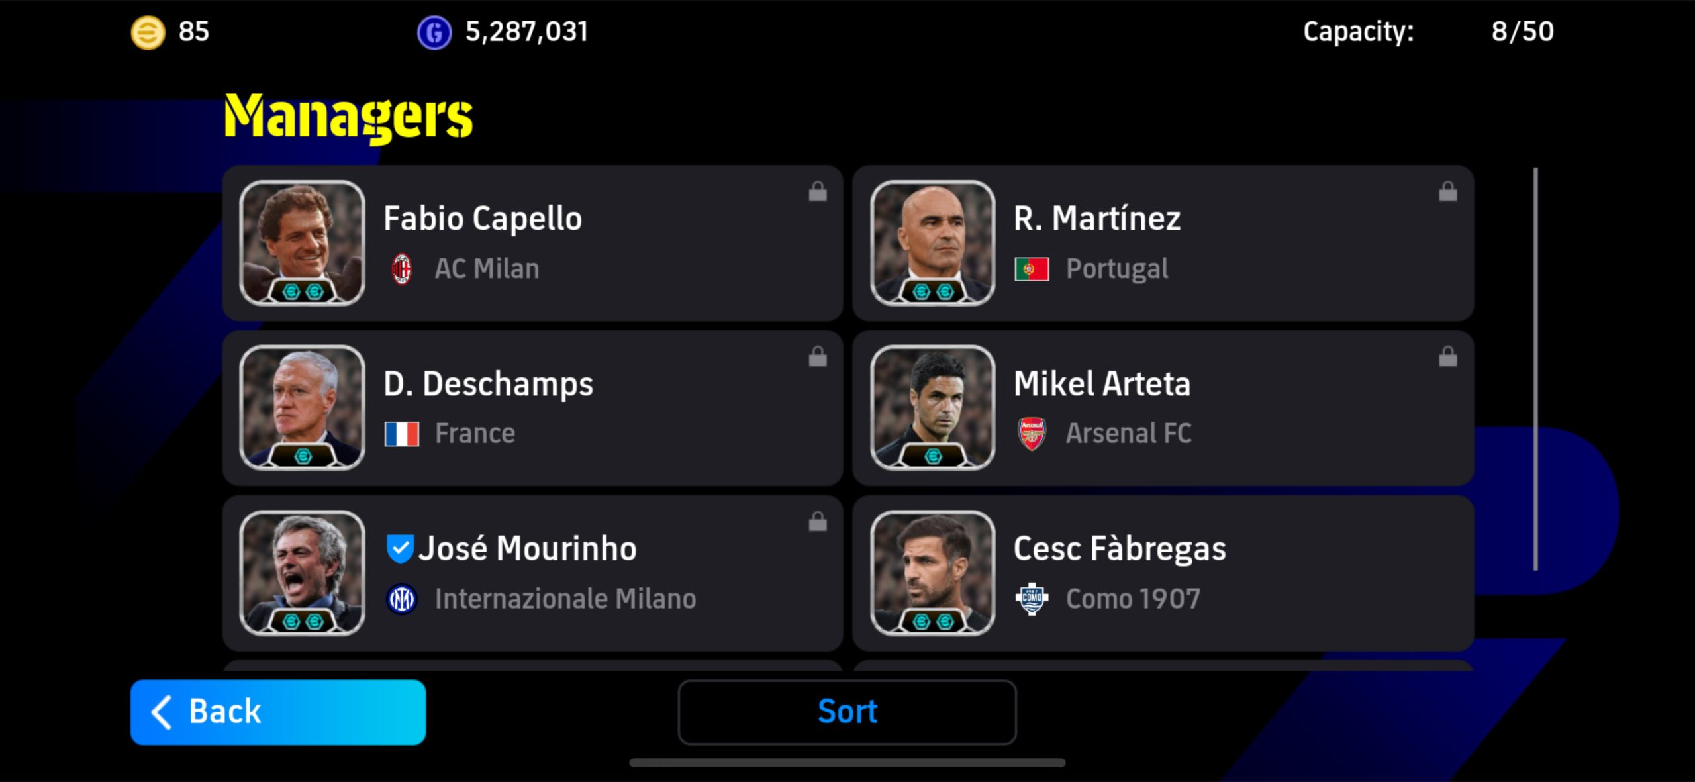Viewport: 1695px width, 782px height.
Task: Open the Sort options
Action: (847, 712)
